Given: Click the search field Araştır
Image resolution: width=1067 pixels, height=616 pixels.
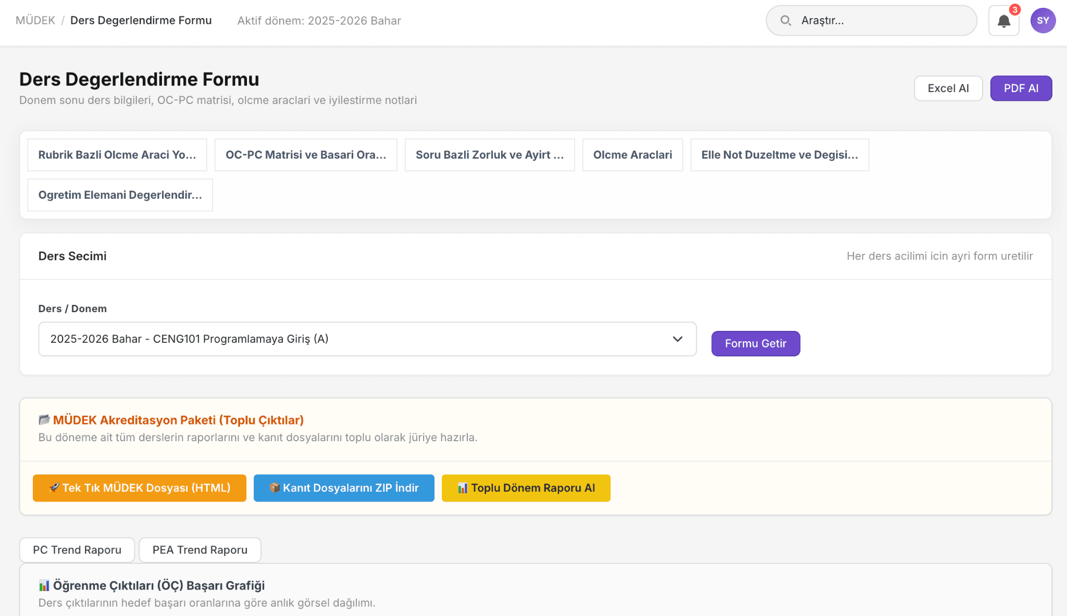Looking at the screenshot, I should pos(871,21).
